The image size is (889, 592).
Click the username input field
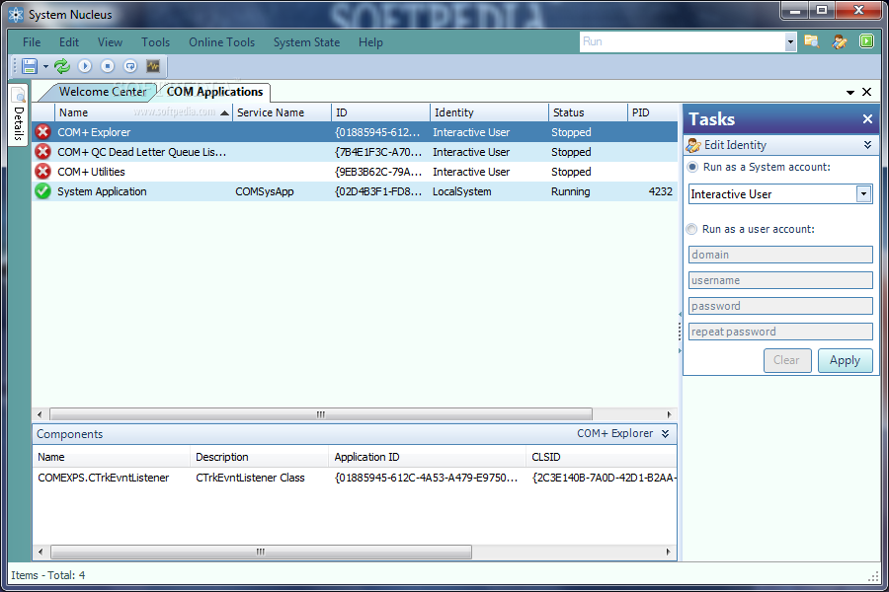[x=780, y=280]
